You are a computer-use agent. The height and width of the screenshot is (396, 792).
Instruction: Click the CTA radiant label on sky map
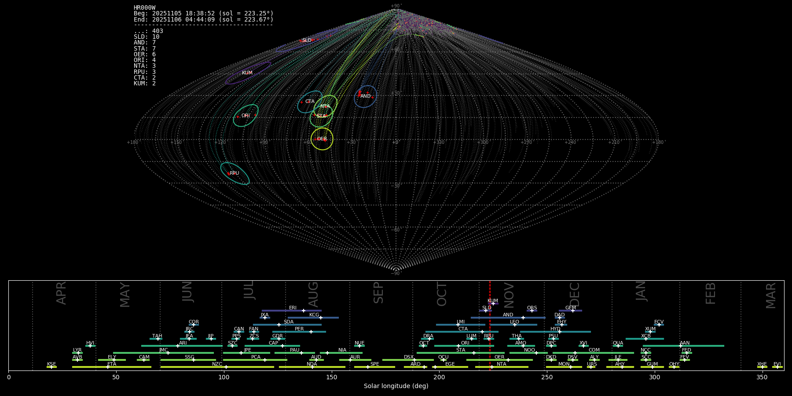tap(310, 102)
